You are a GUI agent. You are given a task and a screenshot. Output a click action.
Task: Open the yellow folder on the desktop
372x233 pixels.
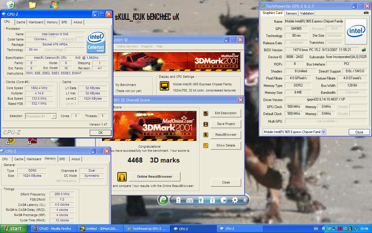33,5
